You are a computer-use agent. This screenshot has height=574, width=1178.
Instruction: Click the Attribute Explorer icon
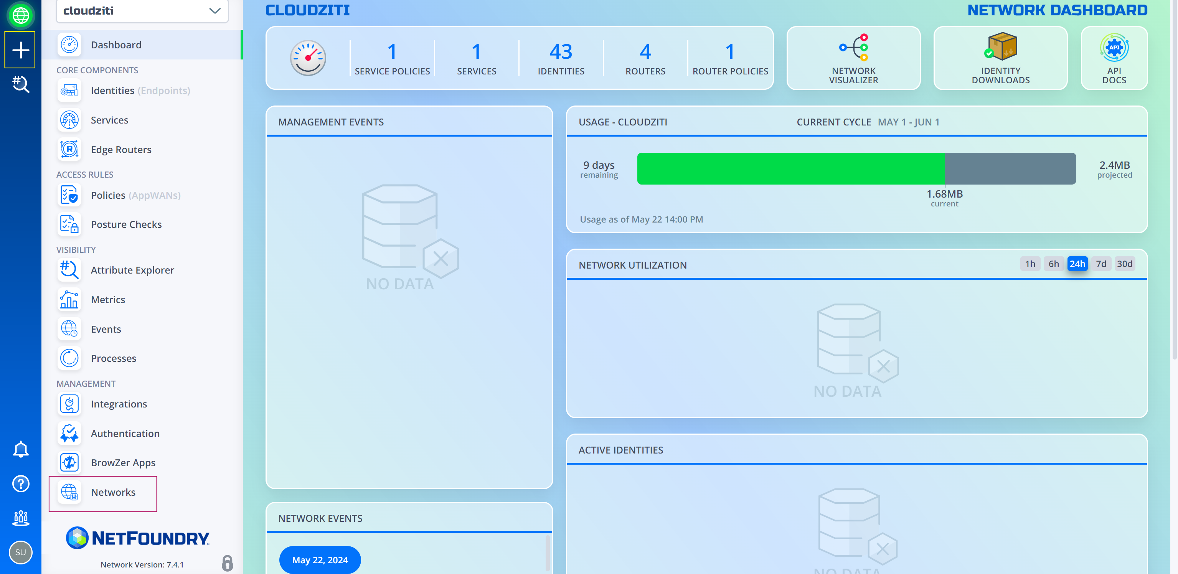[x=69, y=270]
